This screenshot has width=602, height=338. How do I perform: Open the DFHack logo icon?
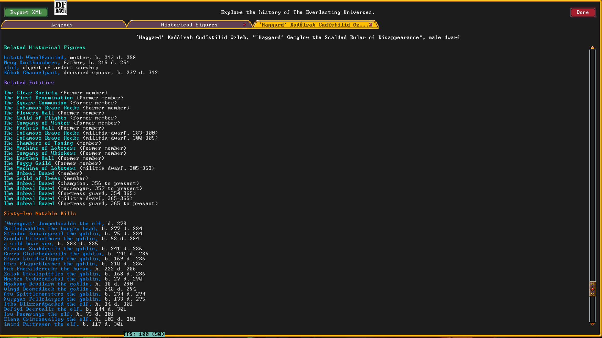pyautogui.click(x=60, y=8)
